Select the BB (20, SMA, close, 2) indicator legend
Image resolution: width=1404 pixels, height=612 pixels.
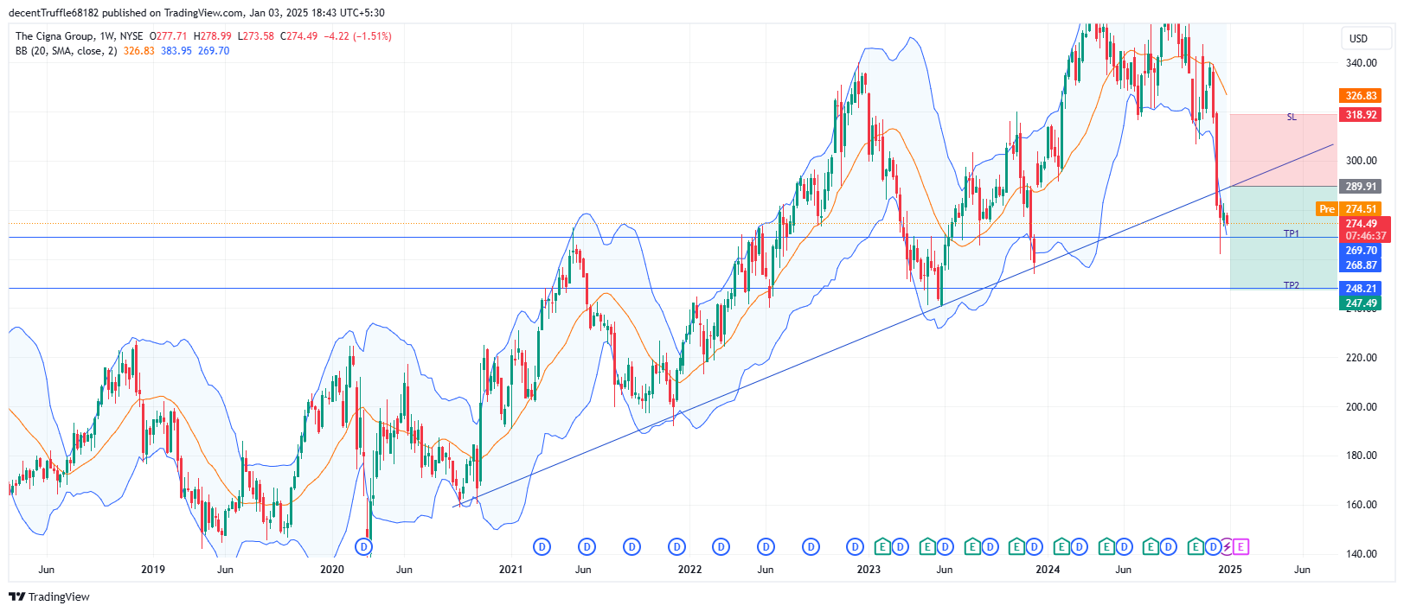click(x=66, y=51)
